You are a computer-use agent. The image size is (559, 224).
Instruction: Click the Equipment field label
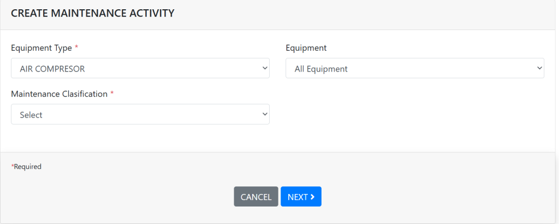click(306, 48)
